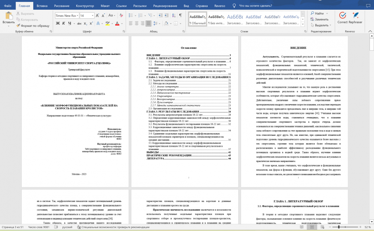Click the Format Painter (Формат по образцу) button
Viewport: 374px width, 231px height.
[x=33, y=25]
